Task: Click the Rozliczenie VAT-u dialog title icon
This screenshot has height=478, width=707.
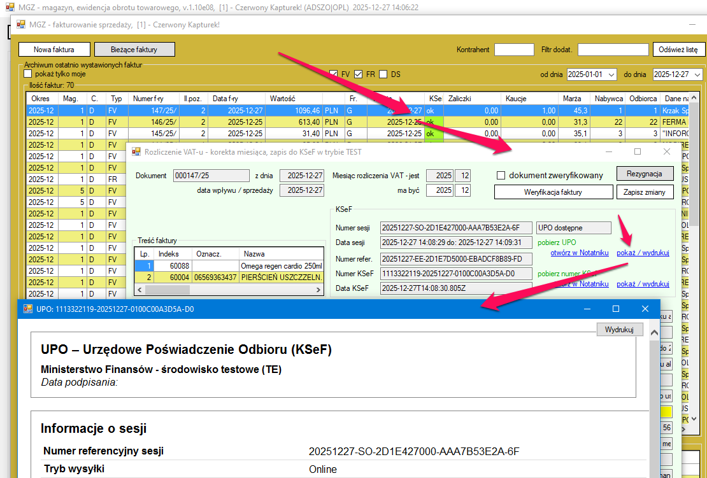Action: tap(136, 151)
